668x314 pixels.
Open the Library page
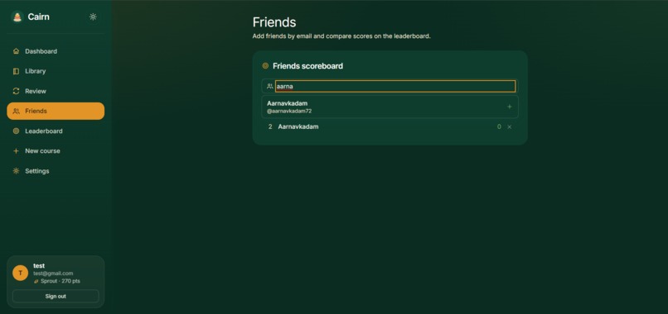coord(56,71)
